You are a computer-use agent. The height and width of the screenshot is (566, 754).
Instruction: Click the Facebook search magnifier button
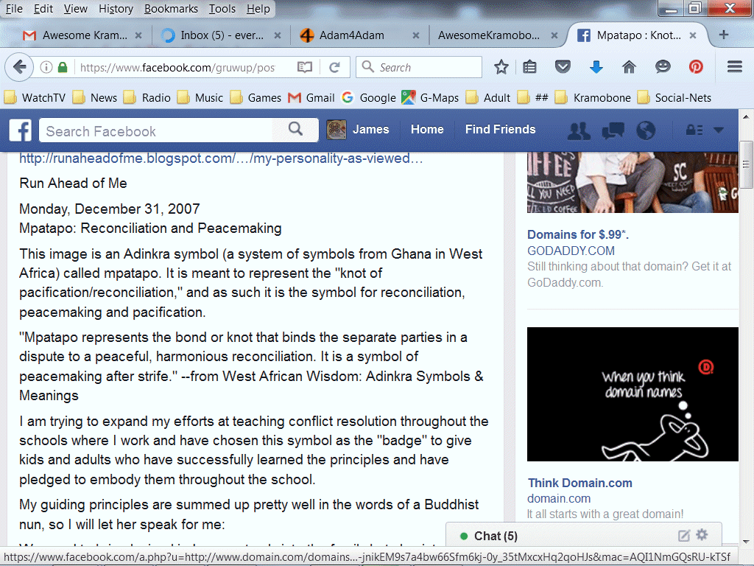(x=295, y=129)
